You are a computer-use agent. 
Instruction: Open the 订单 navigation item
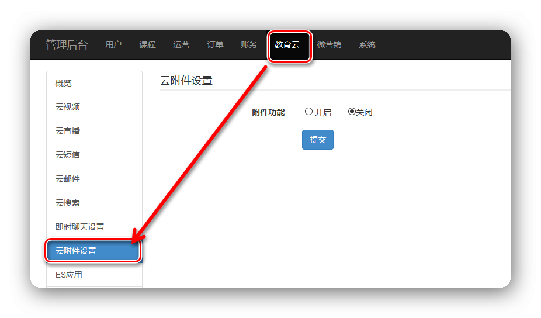pos(215,45)
